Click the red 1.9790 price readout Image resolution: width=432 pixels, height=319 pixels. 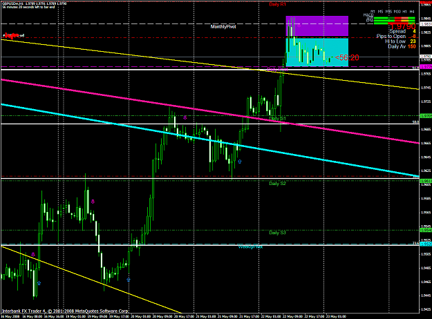403,26
